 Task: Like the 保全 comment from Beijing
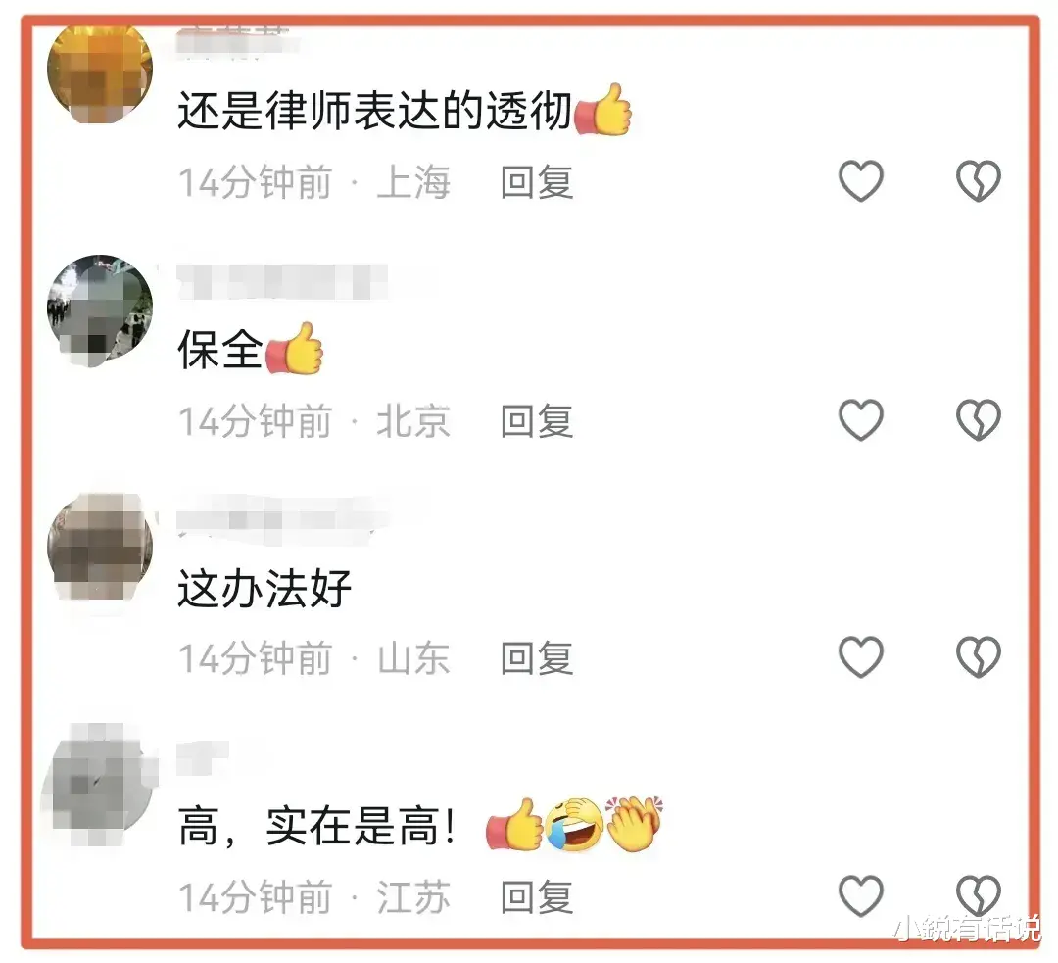tap(860, 419)
